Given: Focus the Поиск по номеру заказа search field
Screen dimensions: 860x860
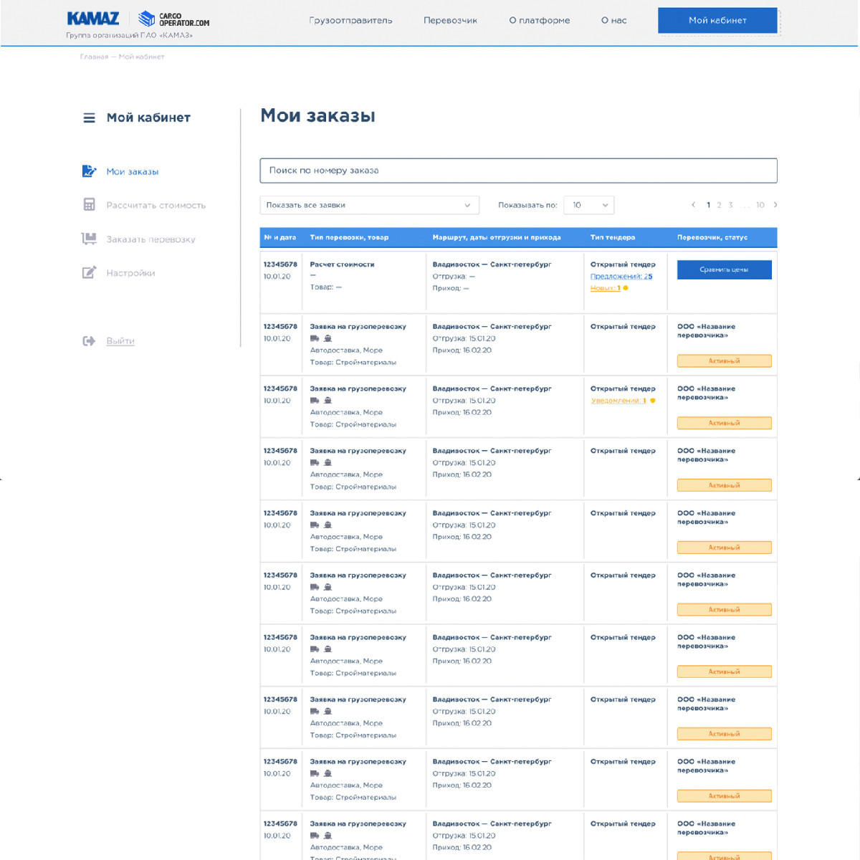Looking at the screenshot, I should 518,171.
